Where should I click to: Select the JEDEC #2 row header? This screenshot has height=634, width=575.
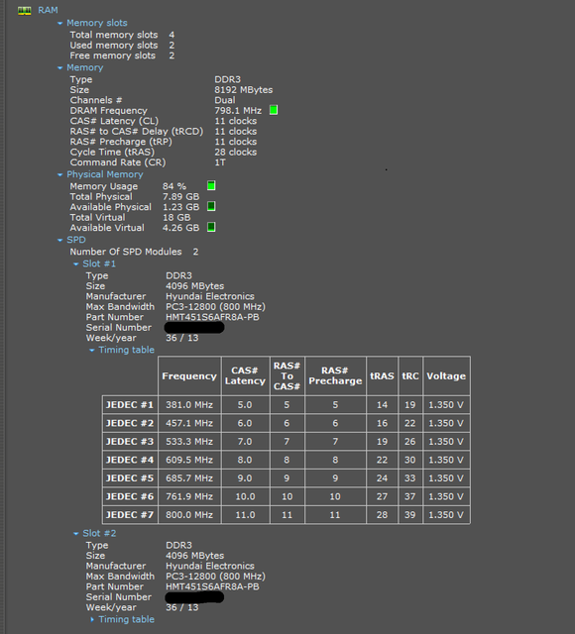(x=130, y=423)
